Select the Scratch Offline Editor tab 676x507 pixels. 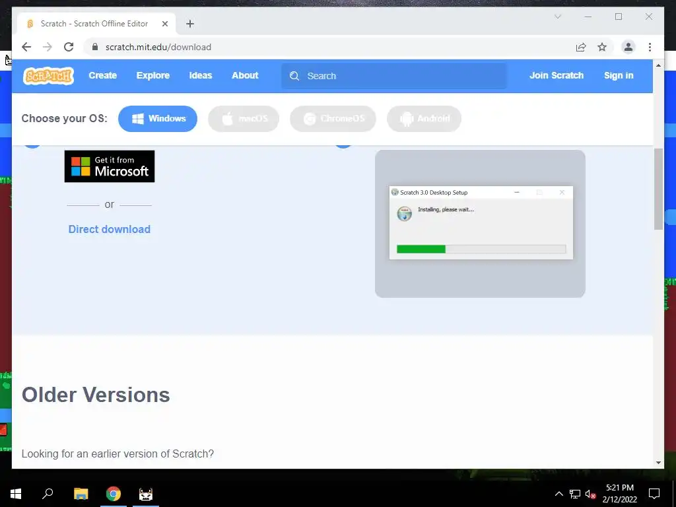pyautogui.click(x=96, y=24)
